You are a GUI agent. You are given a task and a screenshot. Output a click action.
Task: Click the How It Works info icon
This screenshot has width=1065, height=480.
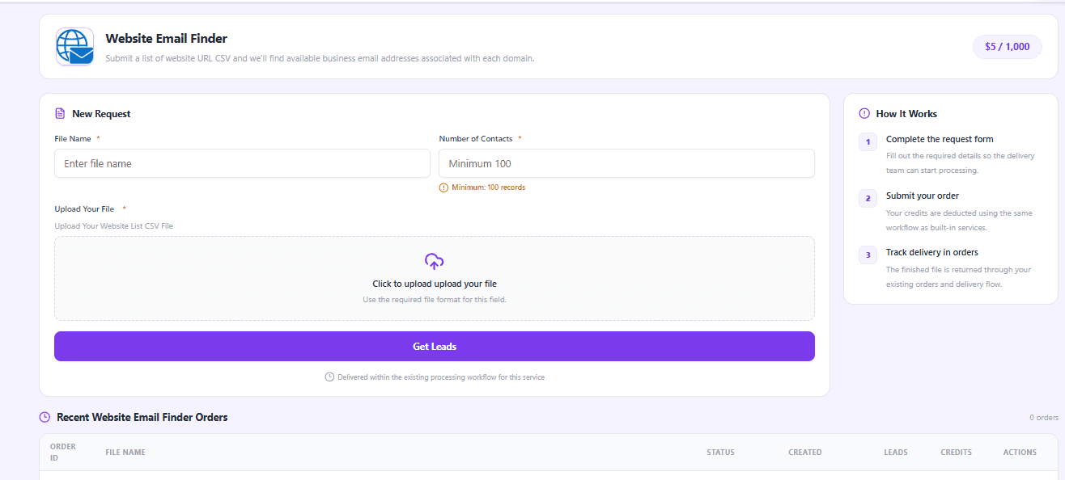[864, 114]
